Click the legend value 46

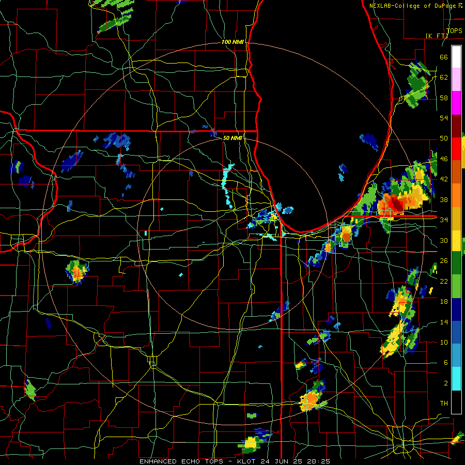pos(444,159)
